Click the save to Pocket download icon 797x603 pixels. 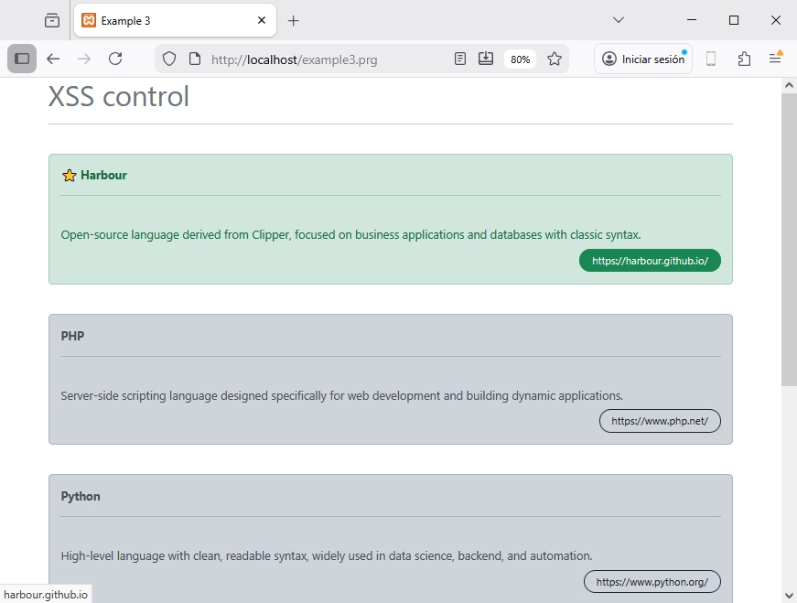point(486,59)
